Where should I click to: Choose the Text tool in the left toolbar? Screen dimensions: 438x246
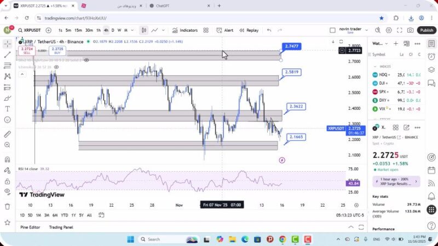pyautogui.click(x=7, y=109)
